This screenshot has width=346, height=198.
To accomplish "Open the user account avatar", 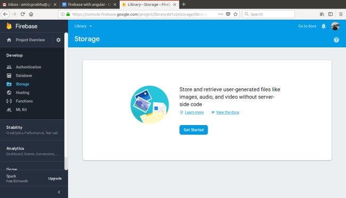I will point(335,26).
